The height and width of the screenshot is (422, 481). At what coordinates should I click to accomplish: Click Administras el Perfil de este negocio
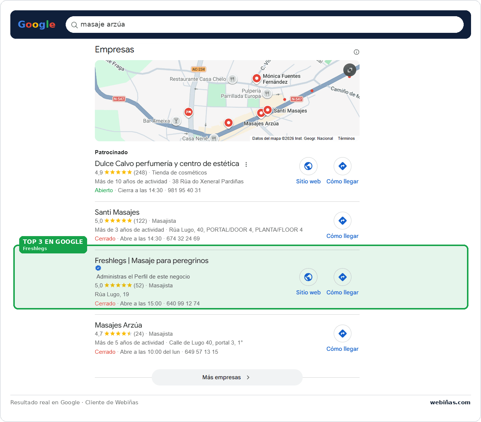(143, 277)
